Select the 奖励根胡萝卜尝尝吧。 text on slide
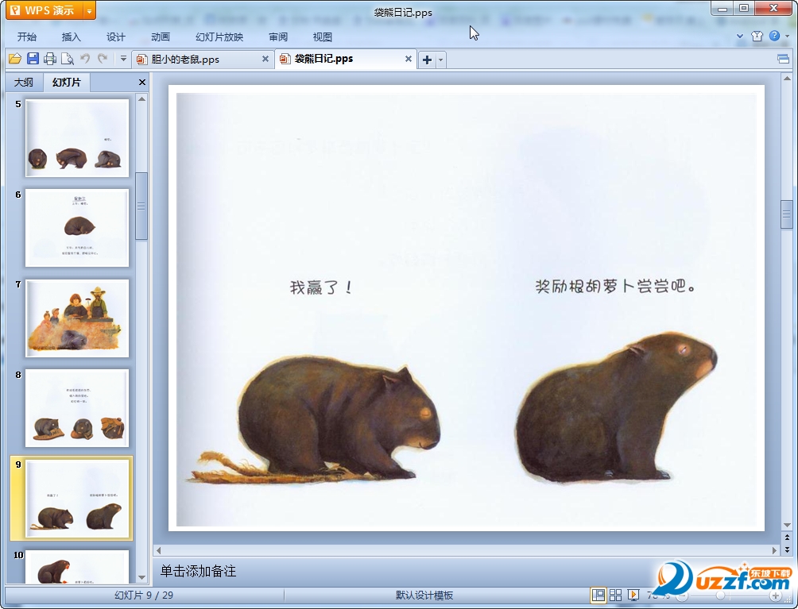798x609 pixels. click(615, 286)
